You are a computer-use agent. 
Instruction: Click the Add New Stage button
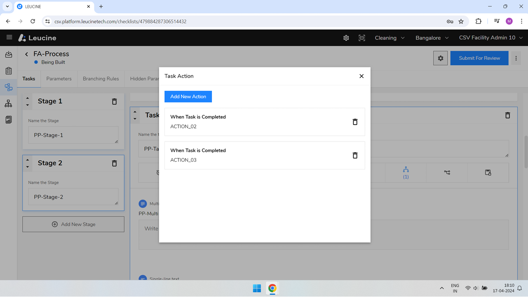pos(73,224)
